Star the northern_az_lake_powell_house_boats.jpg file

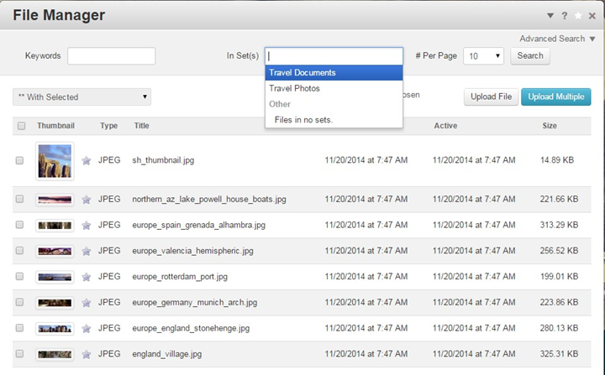pos(86,200)
